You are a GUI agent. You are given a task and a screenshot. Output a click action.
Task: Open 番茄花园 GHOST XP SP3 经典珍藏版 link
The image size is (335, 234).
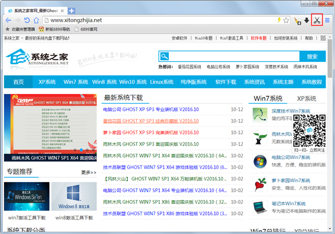coord(151,121)
